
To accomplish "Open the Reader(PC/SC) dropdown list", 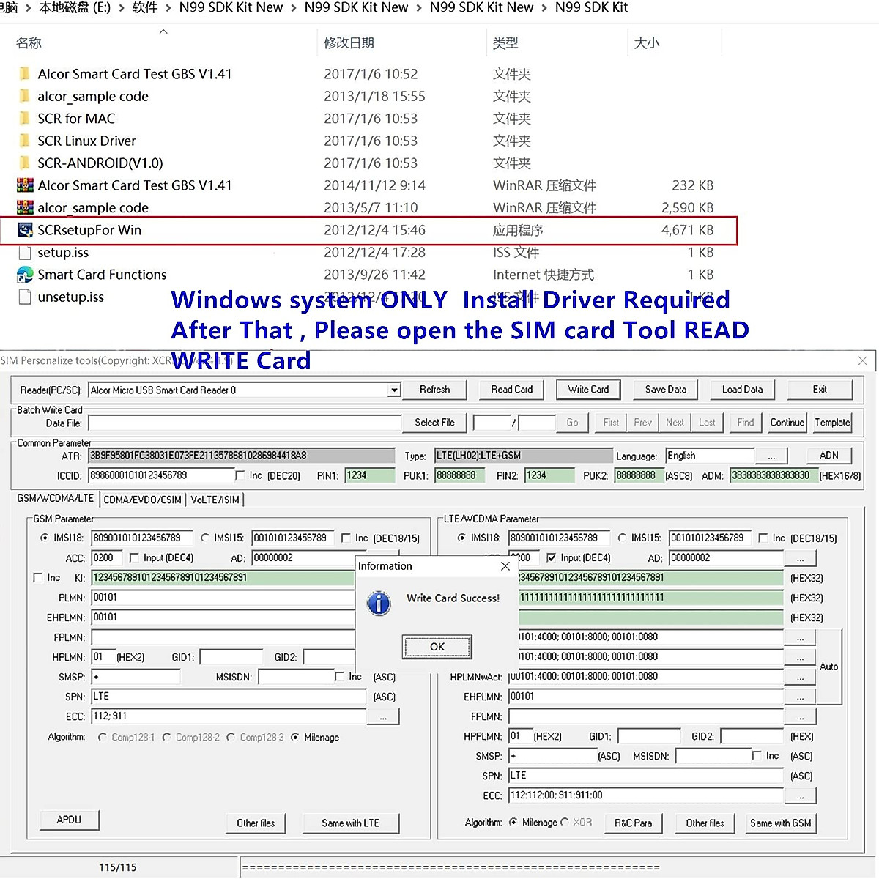I will tap(393, 390).
